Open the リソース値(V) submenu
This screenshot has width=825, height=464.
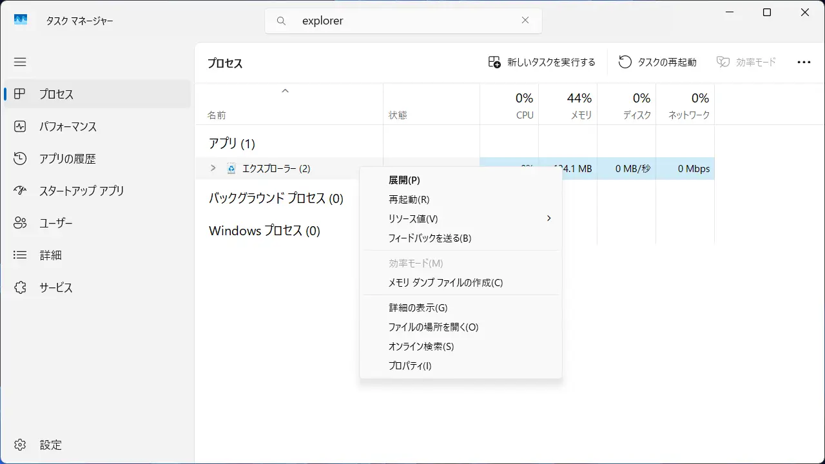pos(460,218)
